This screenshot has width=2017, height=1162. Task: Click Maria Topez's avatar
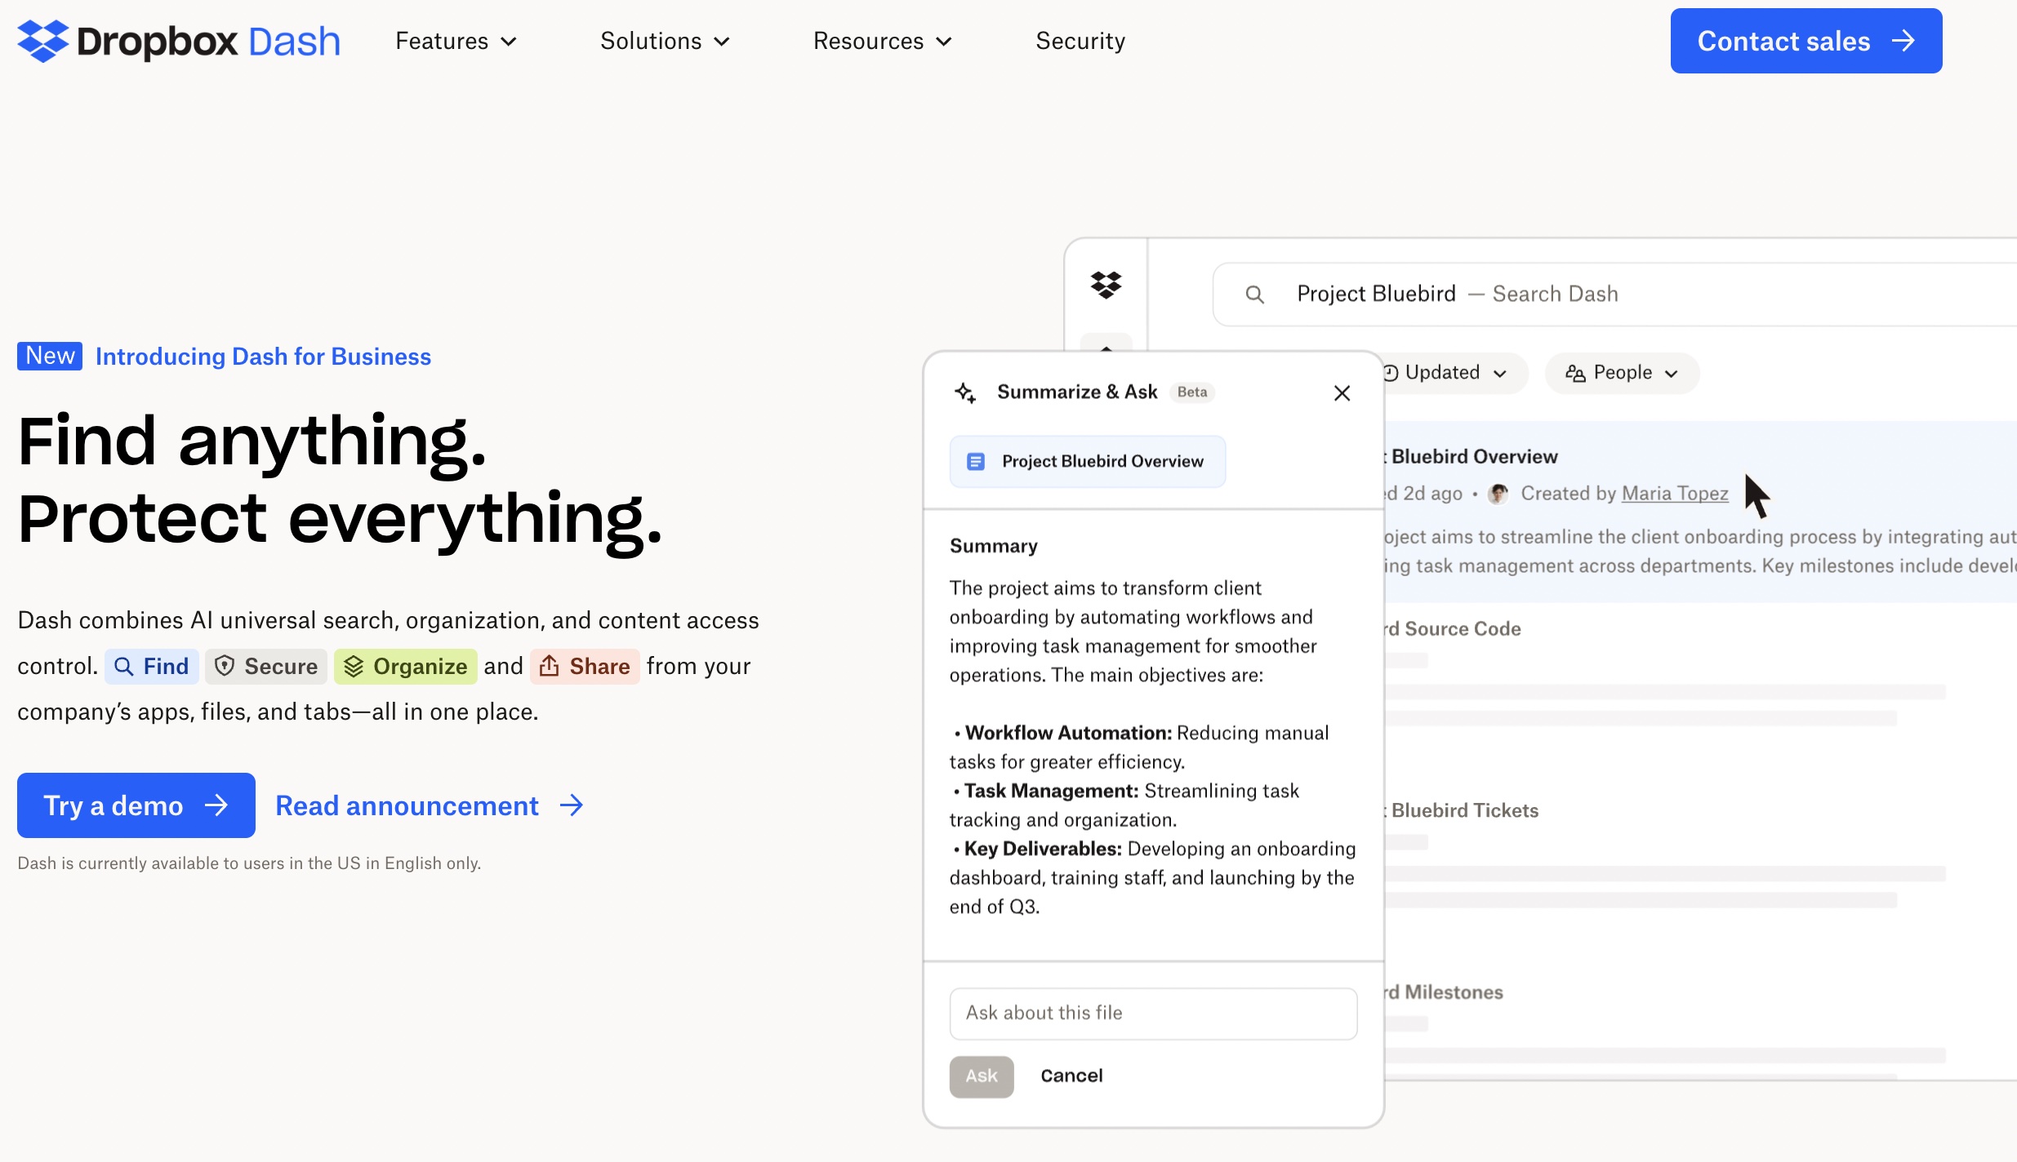click(x=1498, y=494)
